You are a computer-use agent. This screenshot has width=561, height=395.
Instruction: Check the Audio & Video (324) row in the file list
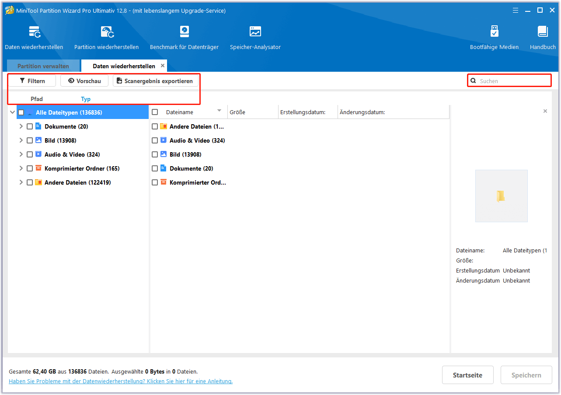(x=155, y=140)
